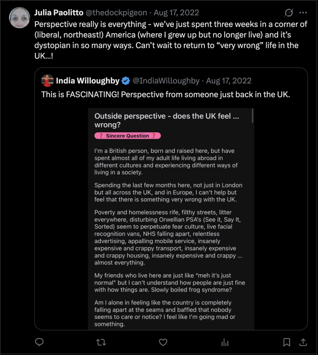This screenshot has width=318, height=355.
Task: Click India Willoughby's small avatar
Action: (48, 81)
